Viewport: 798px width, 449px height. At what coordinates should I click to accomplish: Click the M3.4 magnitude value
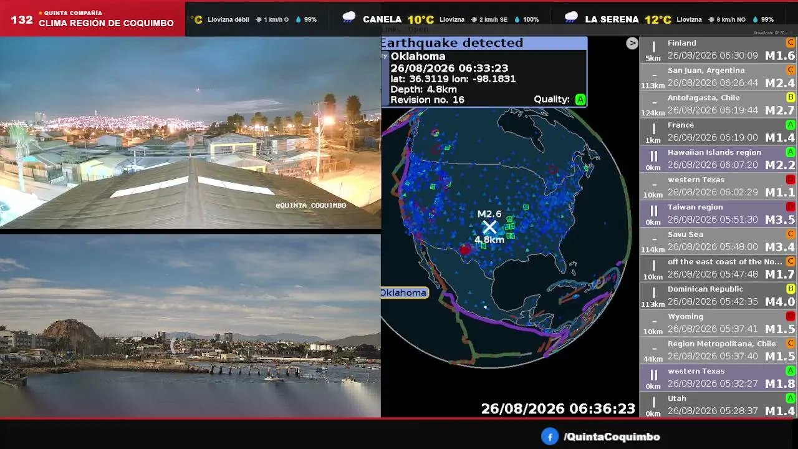point(780,248)
